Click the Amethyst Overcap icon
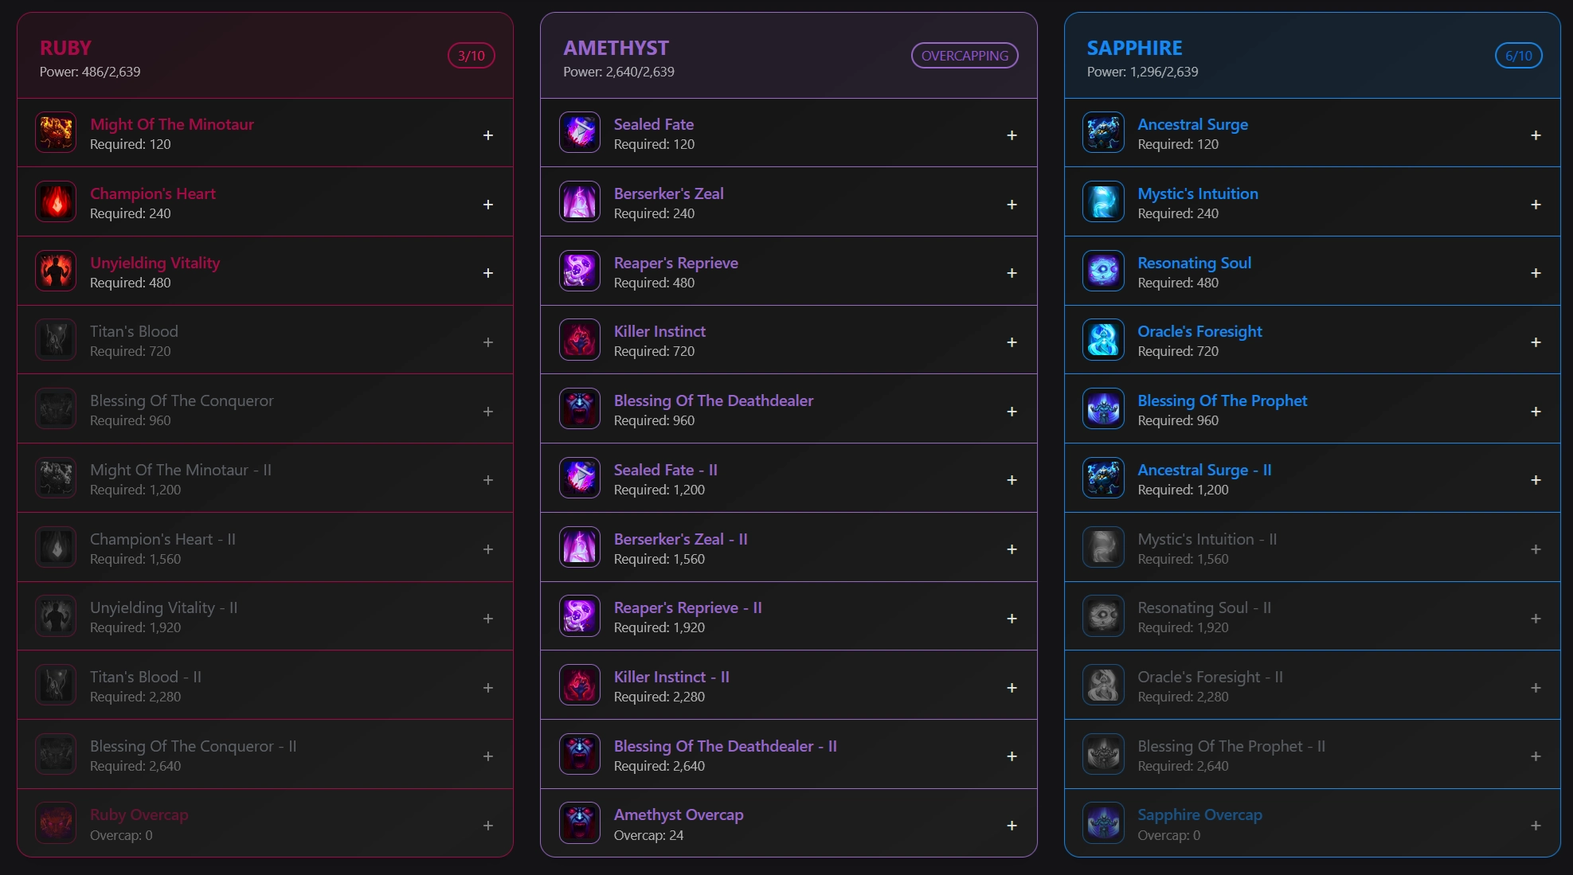Viewport: 1573px width, 875px height. [x=580, y=823]
